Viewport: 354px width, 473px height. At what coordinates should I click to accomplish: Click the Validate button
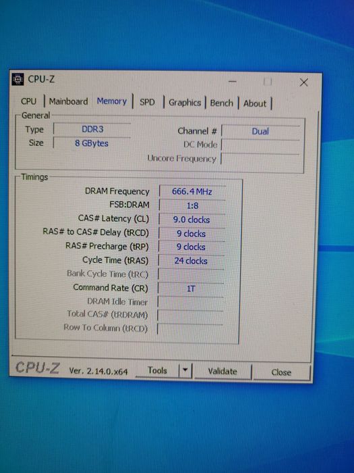223,371
